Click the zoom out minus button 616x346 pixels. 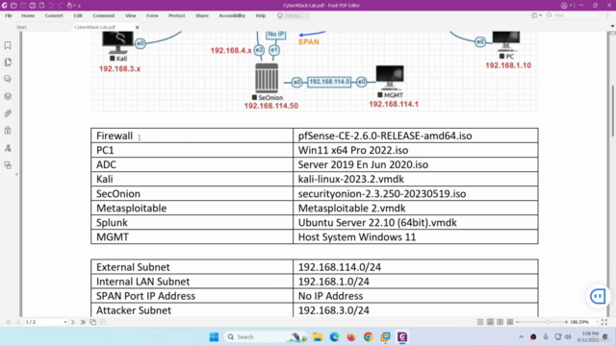pyautogui.click(x=518, y=322)
